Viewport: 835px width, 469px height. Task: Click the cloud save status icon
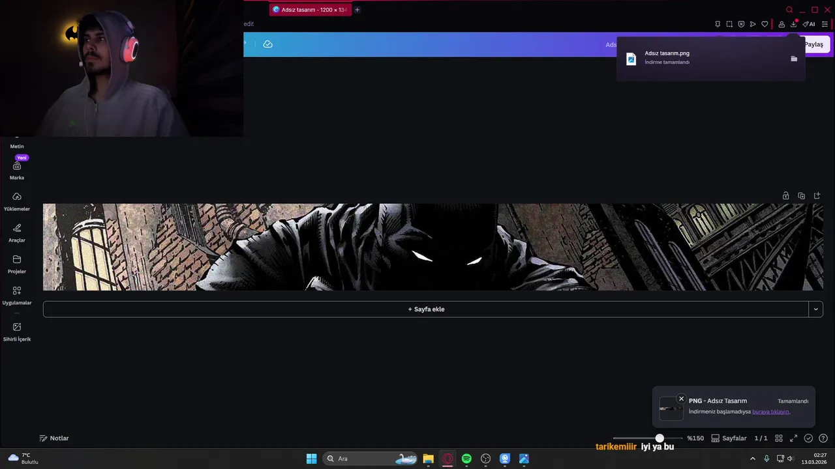point(267,44)
